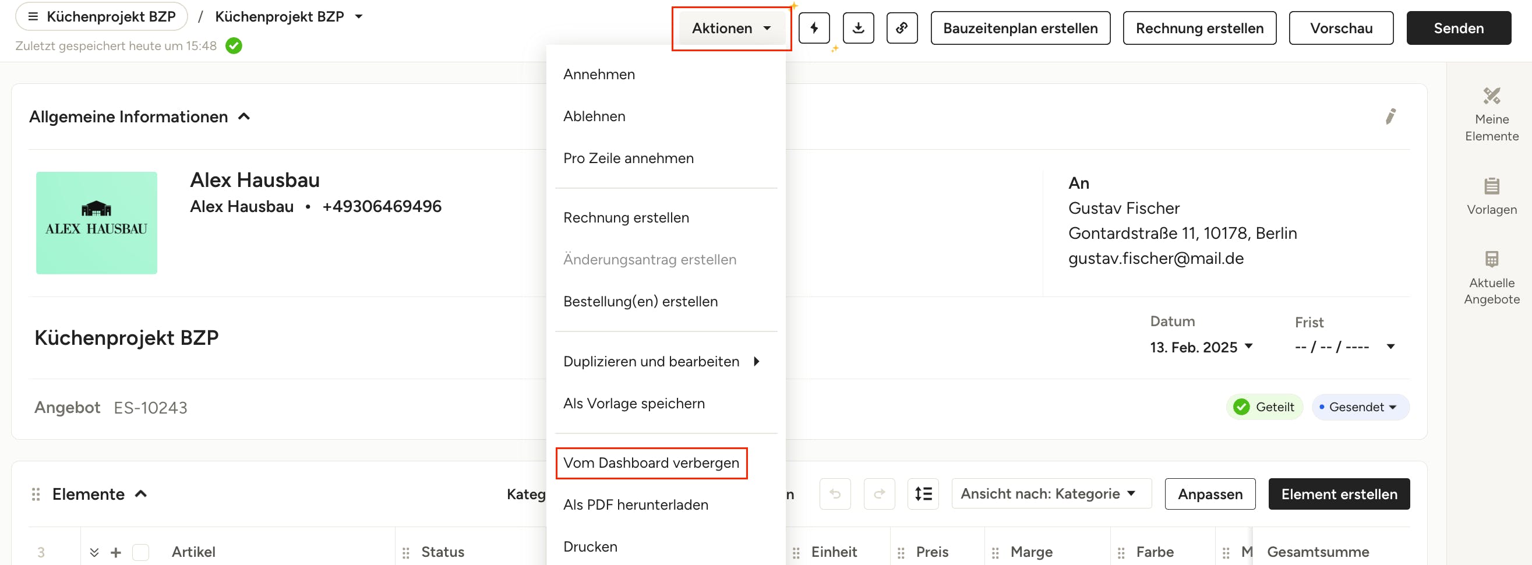Select Vom Dashboard verbergen menu item
This screenshot has height=565, width=1532.
tap(651, 462)
